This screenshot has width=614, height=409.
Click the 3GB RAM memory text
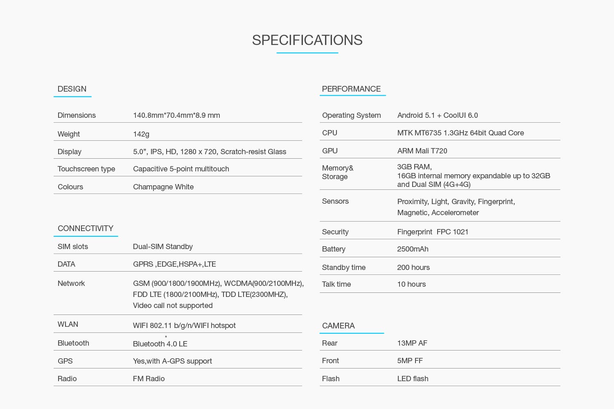coord(414,167)
